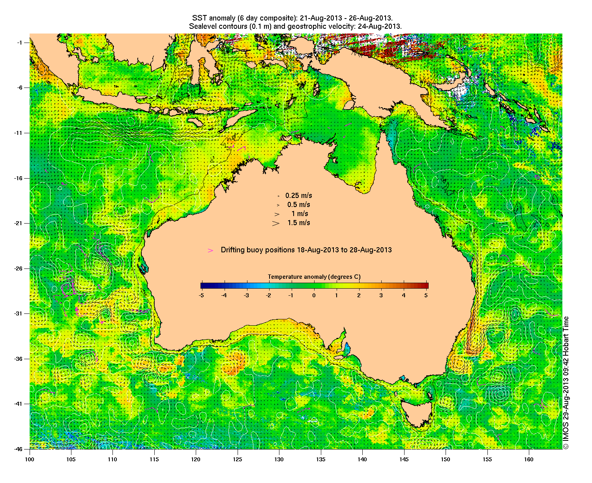
Task: Click the '0.25 m/s' legend label
Action: click(299, 196)
